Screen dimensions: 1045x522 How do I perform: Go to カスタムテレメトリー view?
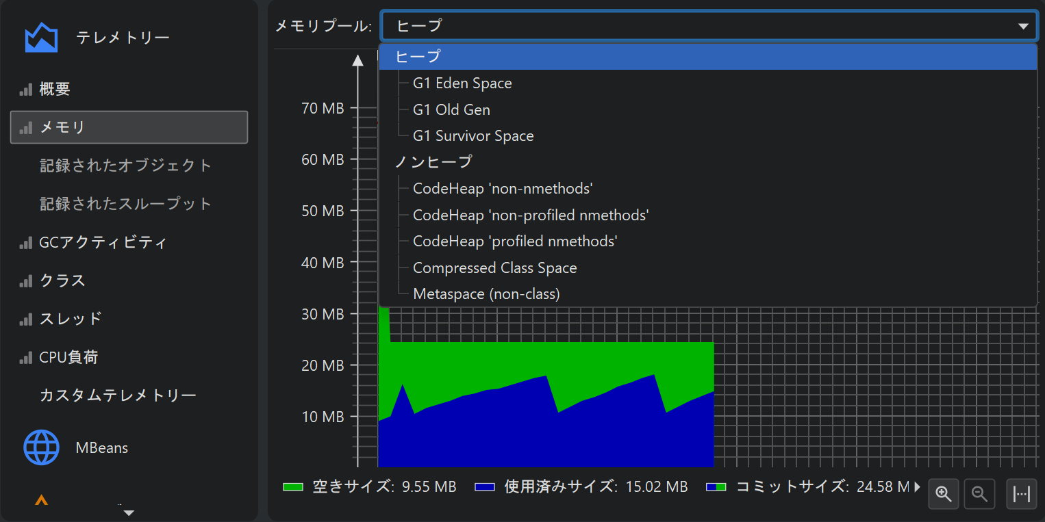click(118, 395)
